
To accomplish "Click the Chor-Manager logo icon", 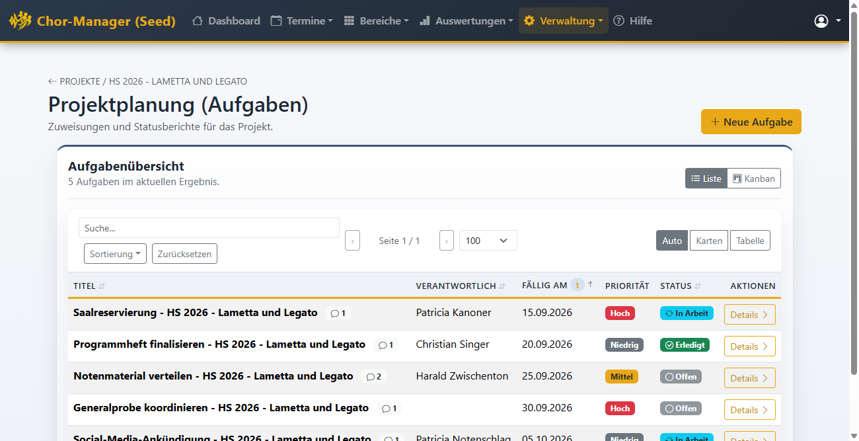I will 20,20.
